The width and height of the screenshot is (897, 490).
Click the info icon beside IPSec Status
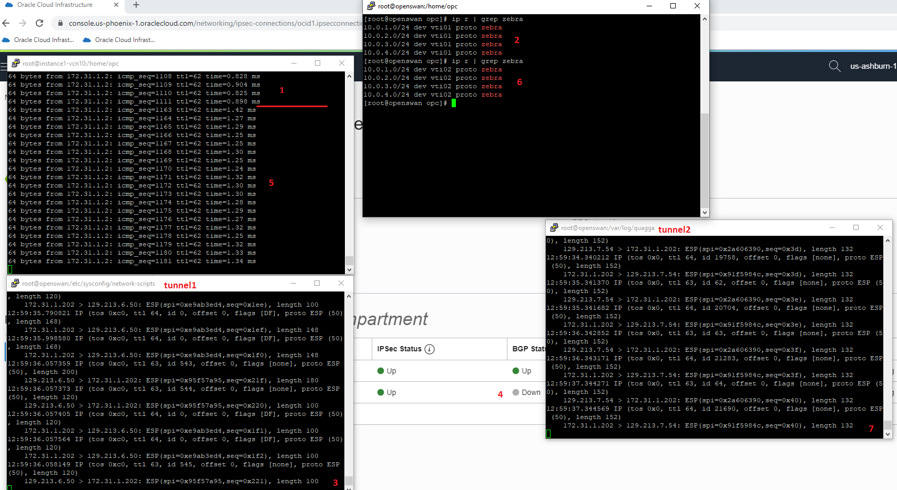click(430, 349)
